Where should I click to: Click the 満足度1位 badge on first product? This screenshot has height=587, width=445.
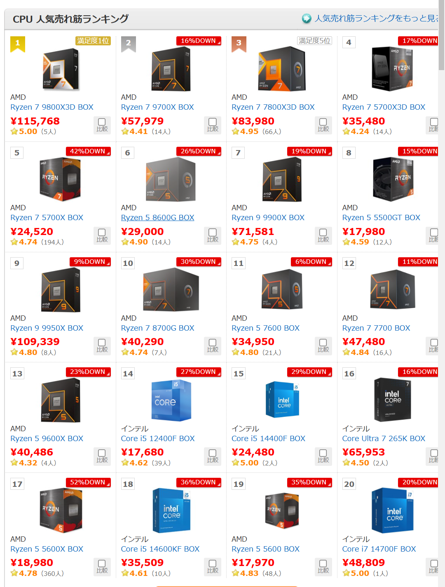[x=93, y=41]
